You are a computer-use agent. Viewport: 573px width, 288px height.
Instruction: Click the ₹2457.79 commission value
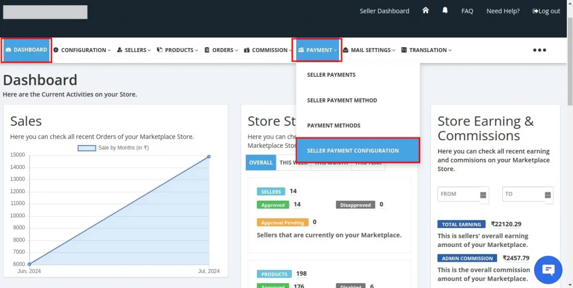click(516, 258)
